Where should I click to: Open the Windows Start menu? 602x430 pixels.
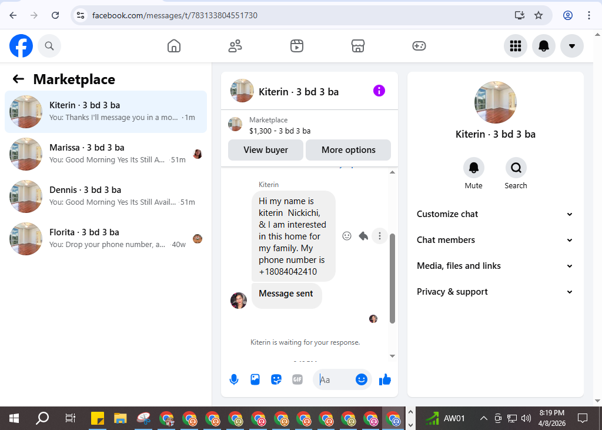14,418
